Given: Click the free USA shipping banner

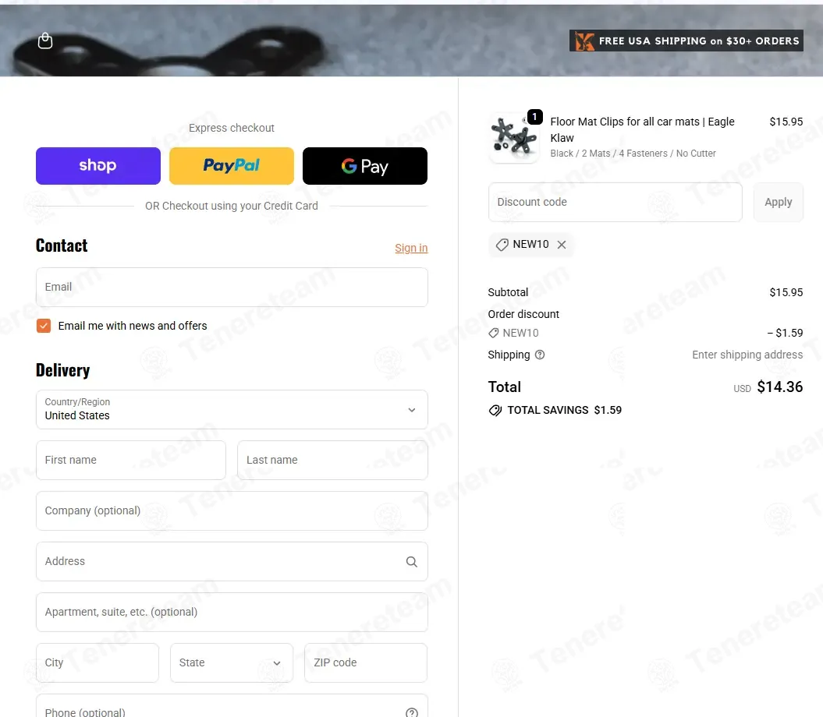Looking at the screenshot, I should [x=686, y=41].
